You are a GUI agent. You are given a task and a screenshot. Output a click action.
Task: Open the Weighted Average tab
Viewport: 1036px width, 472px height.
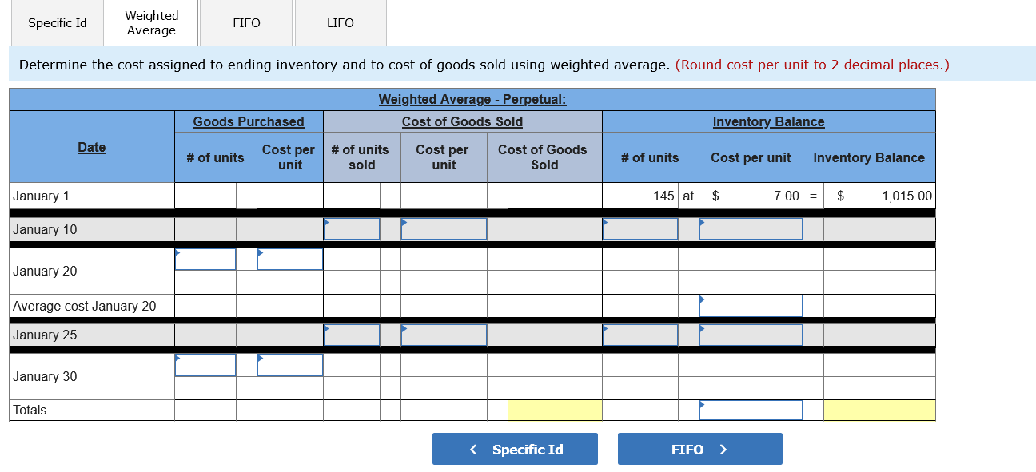pos(151,23)
